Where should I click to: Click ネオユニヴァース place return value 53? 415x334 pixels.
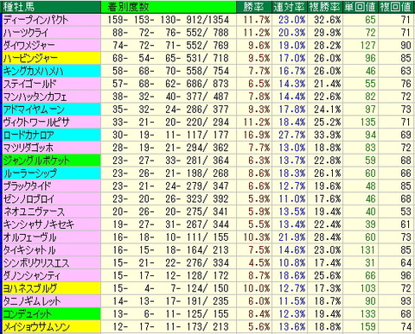coord(405,211)
